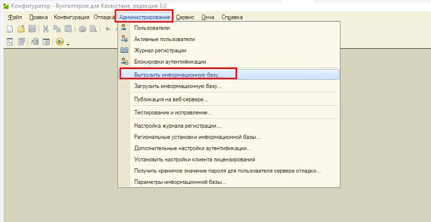The image size is (431, 222).
Task: Open the Сервис menu
Action: pos(185,17)
